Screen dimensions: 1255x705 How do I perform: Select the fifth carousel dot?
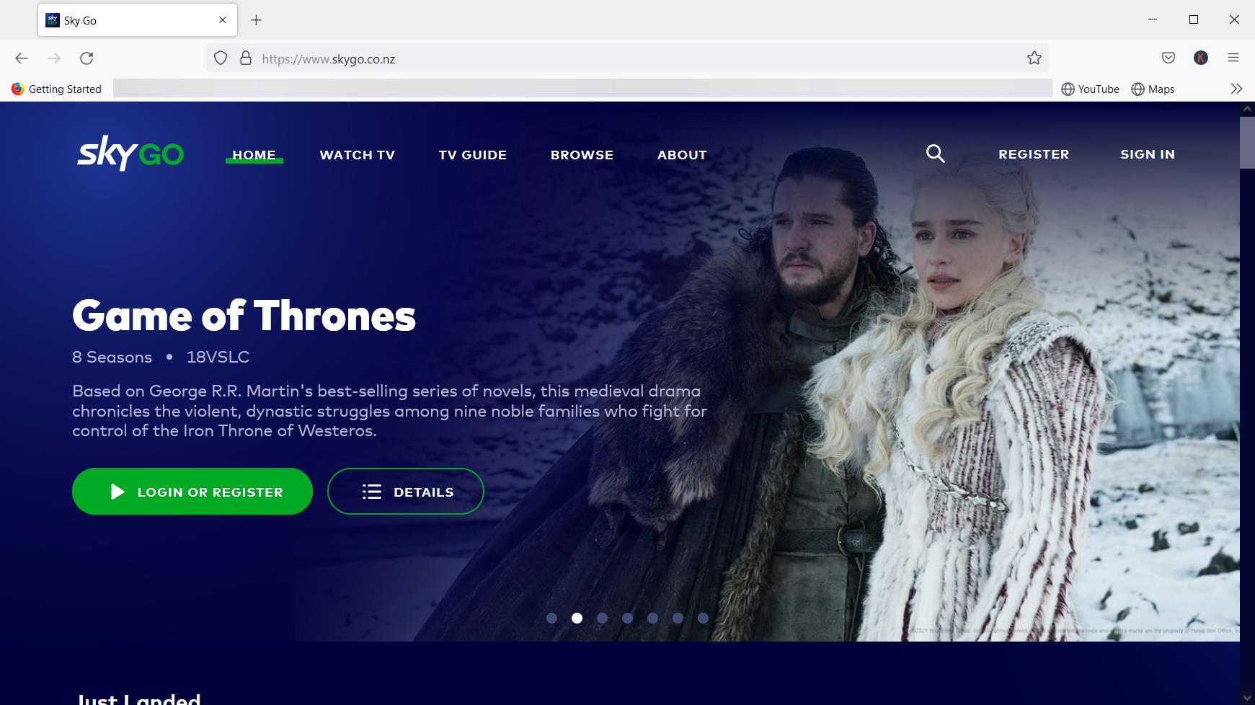coord(652,618)
